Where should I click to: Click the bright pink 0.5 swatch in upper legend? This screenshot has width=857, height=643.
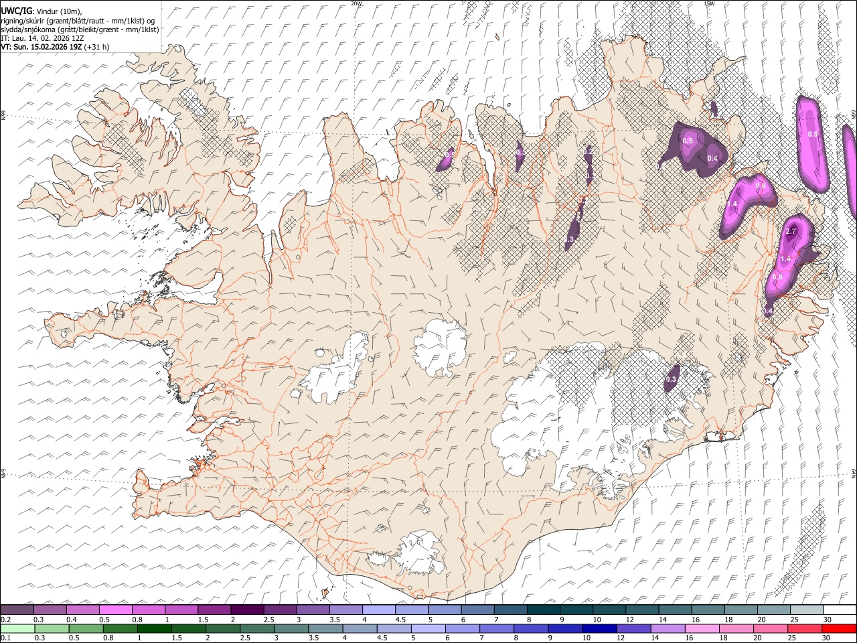pos(115,610)
